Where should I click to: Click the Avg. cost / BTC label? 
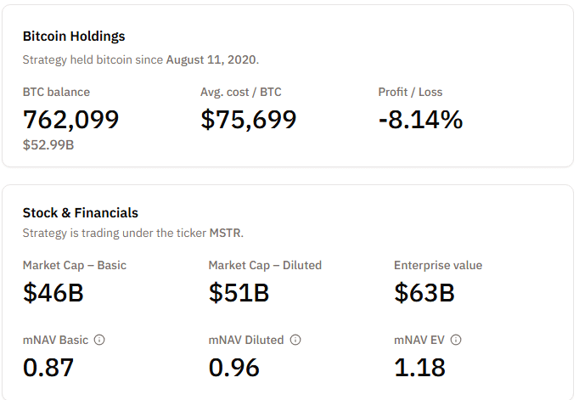pos(240,92)
